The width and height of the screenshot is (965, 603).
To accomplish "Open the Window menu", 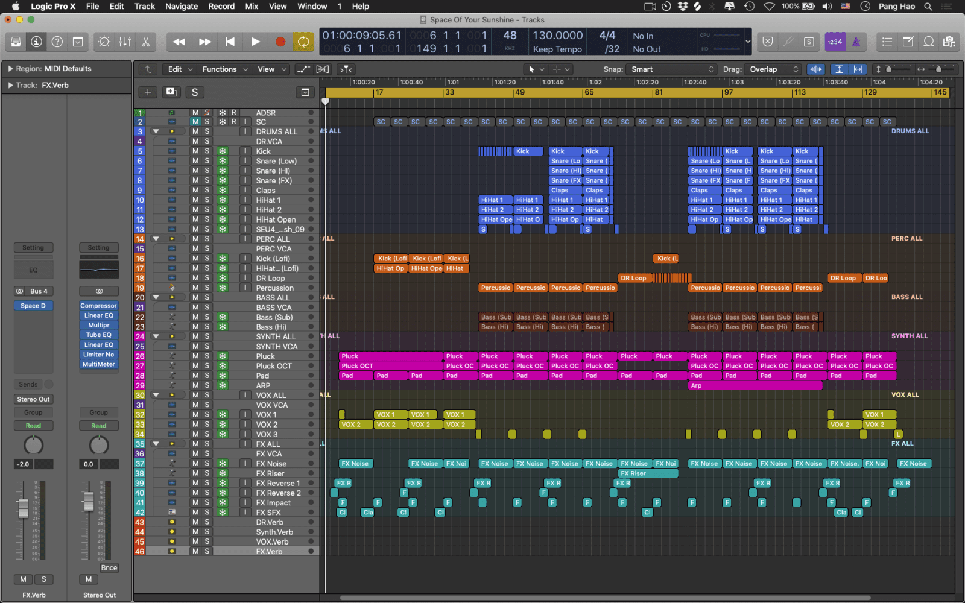I will [312, 6].
